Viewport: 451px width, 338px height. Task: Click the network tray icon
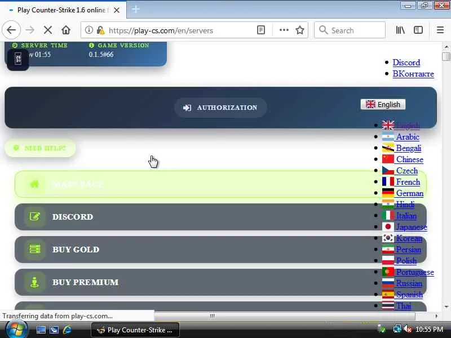(x=397, y=330)
